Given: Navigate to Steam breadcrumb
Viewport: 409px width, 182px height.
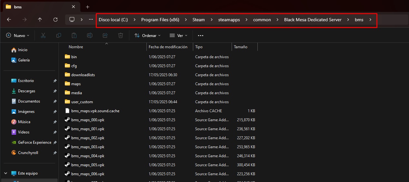Looking at the screenshot, I should [x=199, y=20].
